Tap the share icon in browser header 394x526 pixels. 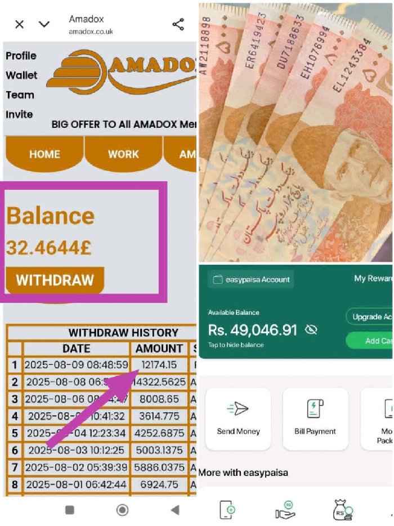[x=178, y=24]
